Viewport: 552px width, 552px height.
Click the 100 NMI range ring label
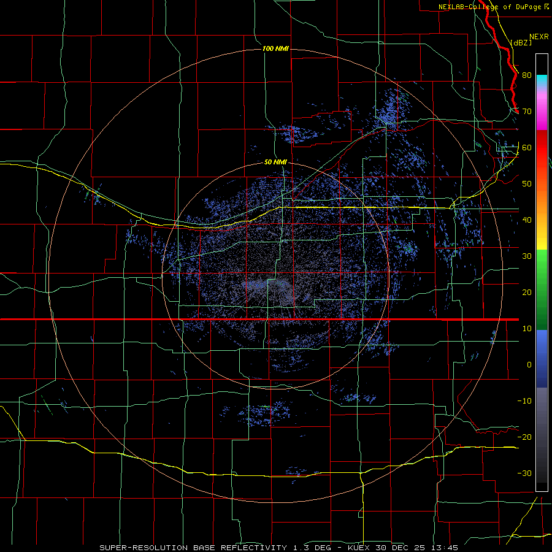[x=275, y=48]
